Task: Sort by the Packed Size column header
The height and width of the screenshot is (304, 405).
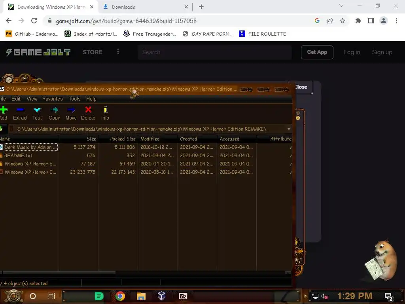Action: [x=118, y=139]
